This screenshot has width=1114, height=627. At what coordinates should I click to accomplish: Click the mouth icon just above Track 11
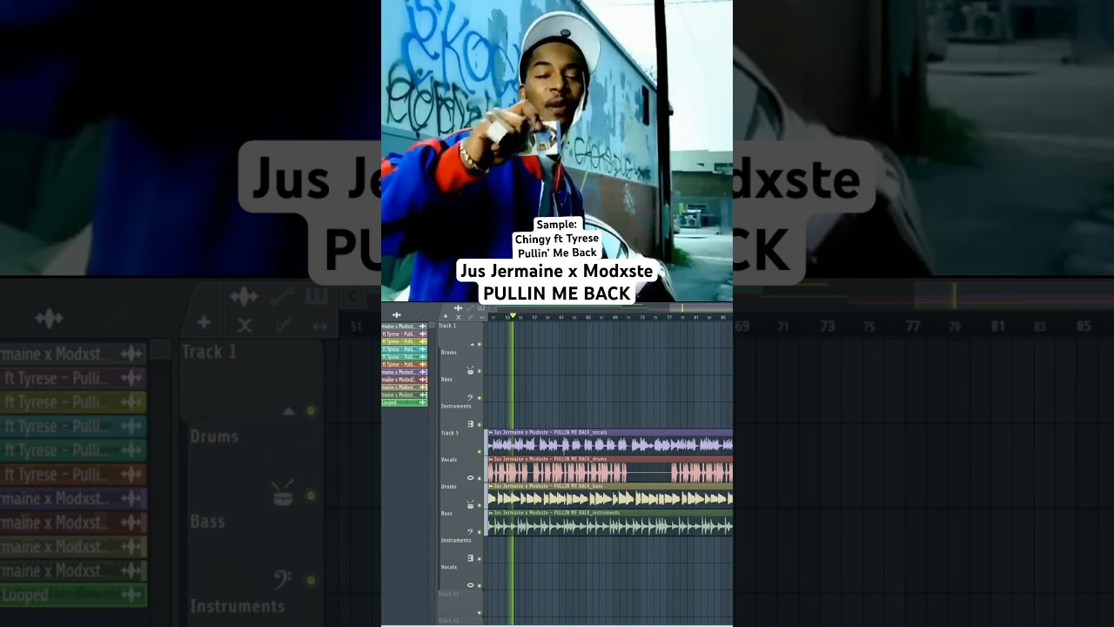point(471,585)
